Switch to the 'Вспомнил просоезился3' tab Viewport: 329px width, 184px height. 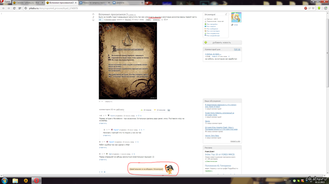[x=61, y=3]
